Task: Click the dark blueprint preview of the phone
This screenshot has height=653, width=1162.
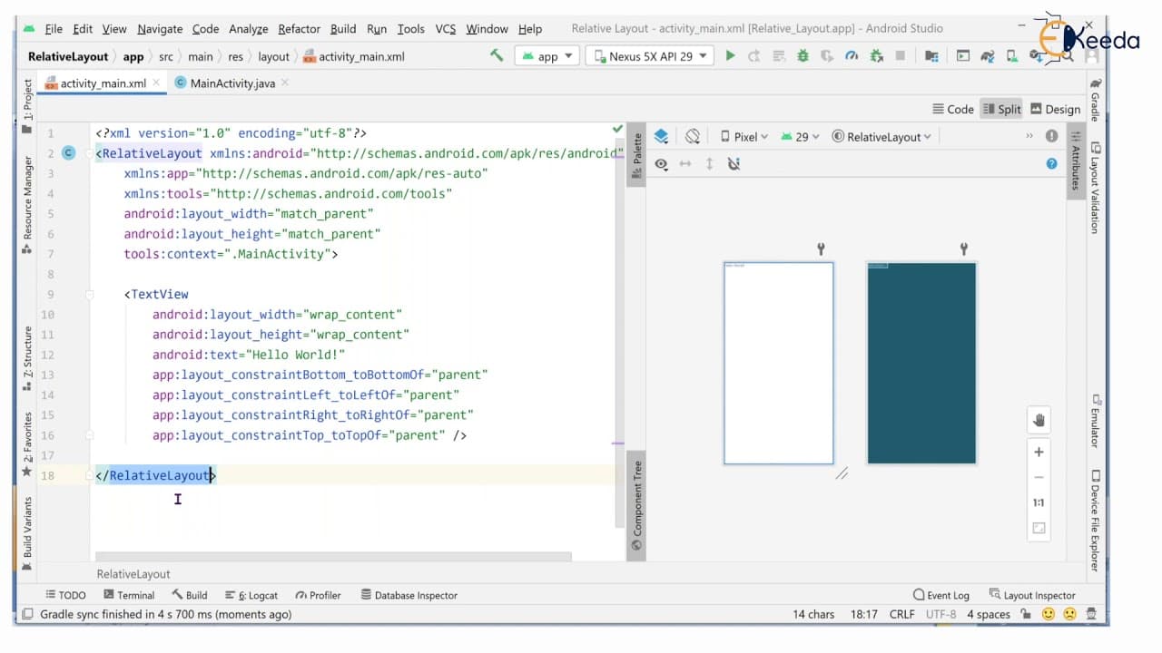Action: click(921, 363)
